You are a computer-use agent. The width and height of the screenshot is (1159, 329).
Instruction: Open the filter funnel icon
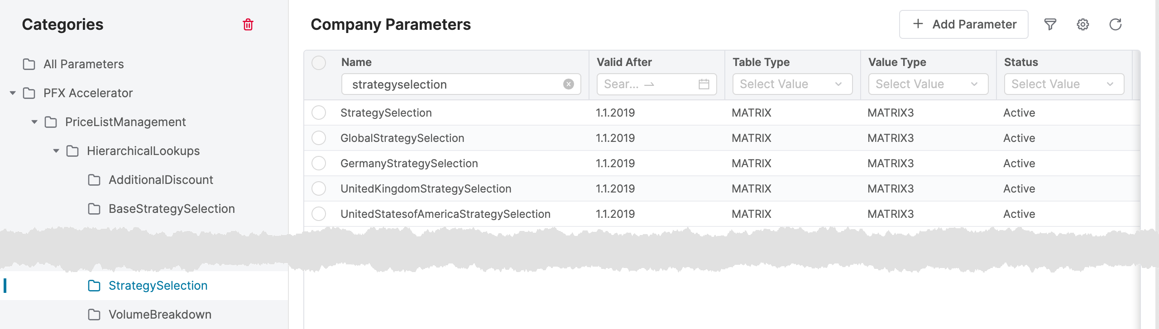tap(1050, 24)
